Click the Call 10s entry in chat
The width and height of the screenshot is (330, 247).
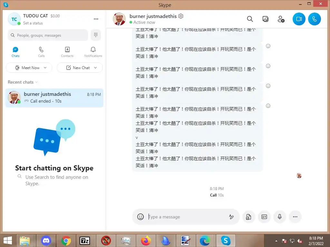coord(217,195)
